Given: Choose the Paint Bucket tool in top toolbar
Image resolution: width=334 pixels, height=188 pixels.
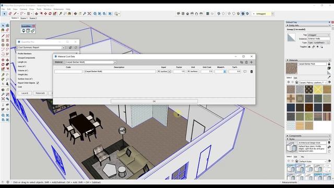Looking at the screenshot, I should coord(69,14).
